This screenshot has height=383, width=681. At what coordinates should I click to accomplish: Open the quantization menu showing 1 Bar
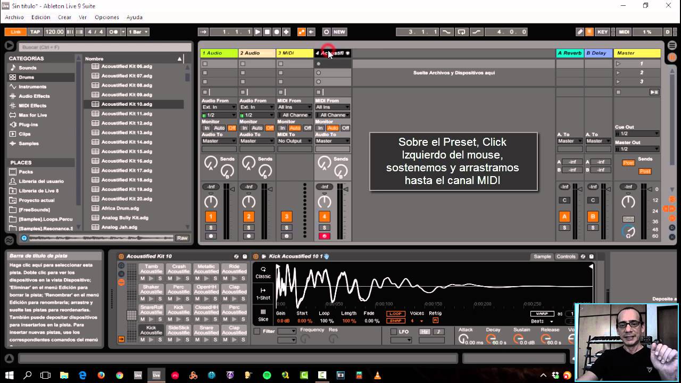138,32
